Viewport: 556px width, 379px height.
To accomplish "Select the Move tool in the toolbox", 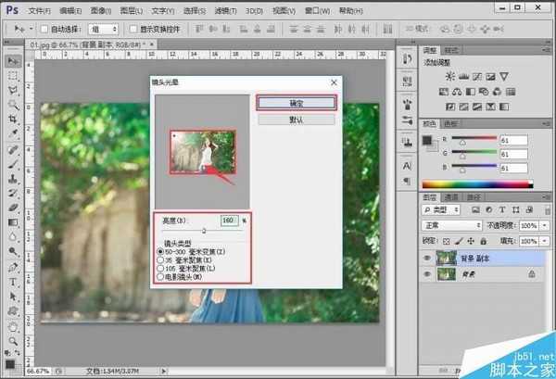I will coord(14,60).
